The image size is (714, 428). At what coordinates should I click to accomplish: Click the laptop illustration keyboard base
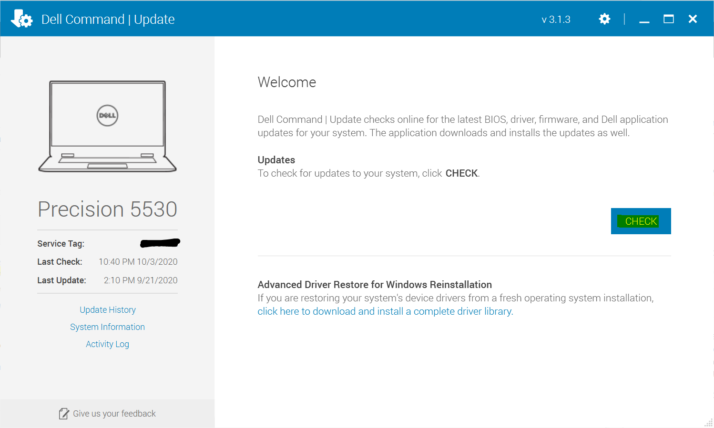(x=107, y=162)
